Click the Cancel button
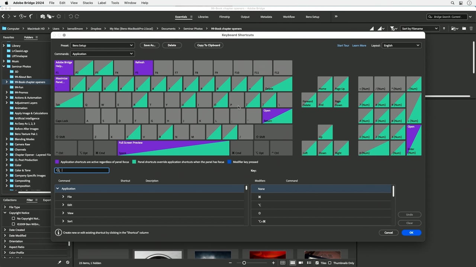 [x=389, y=233]
